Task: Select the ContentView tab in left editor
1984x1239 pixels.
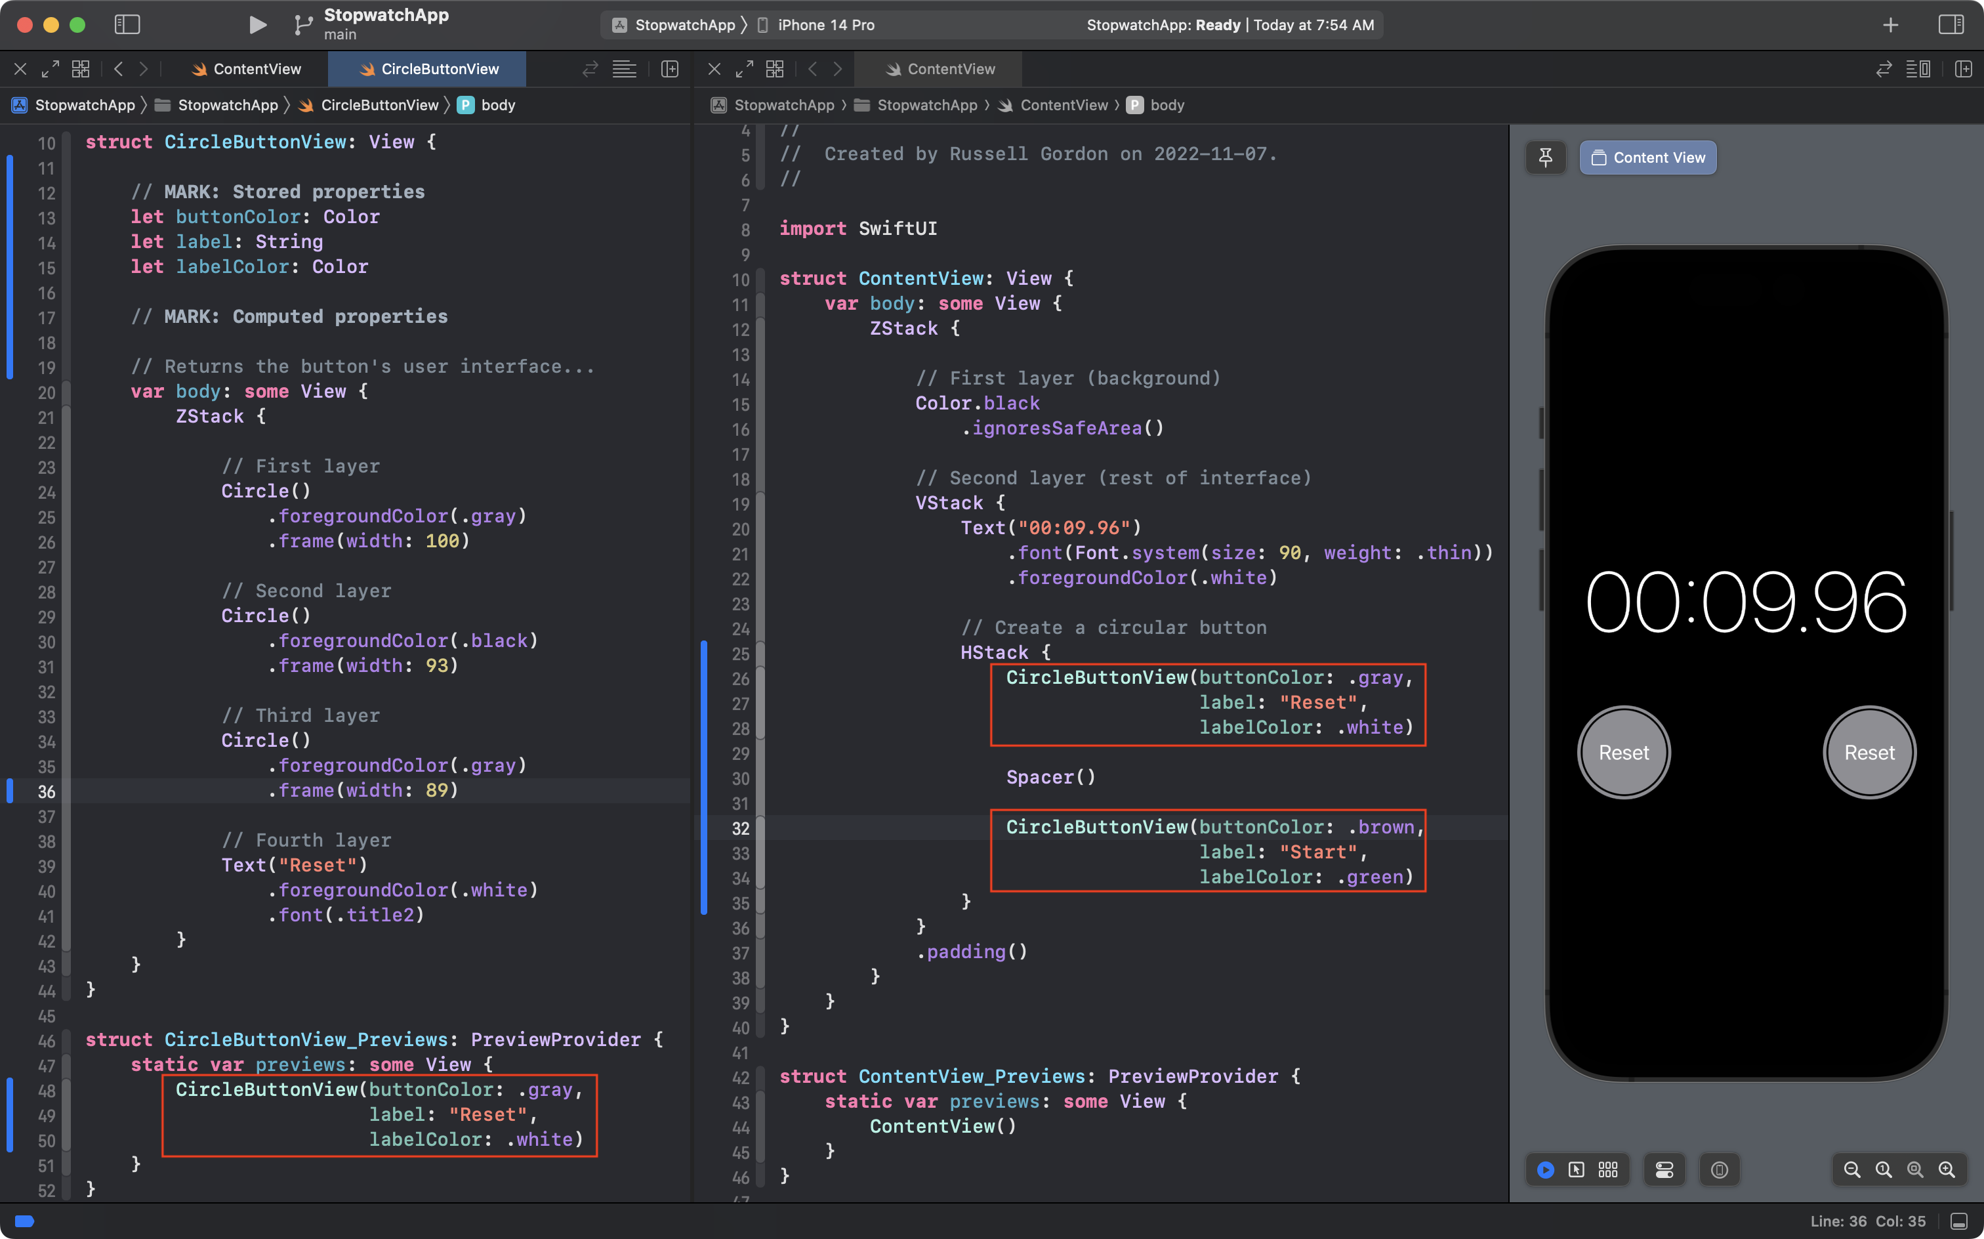Action: click(246, 69)
